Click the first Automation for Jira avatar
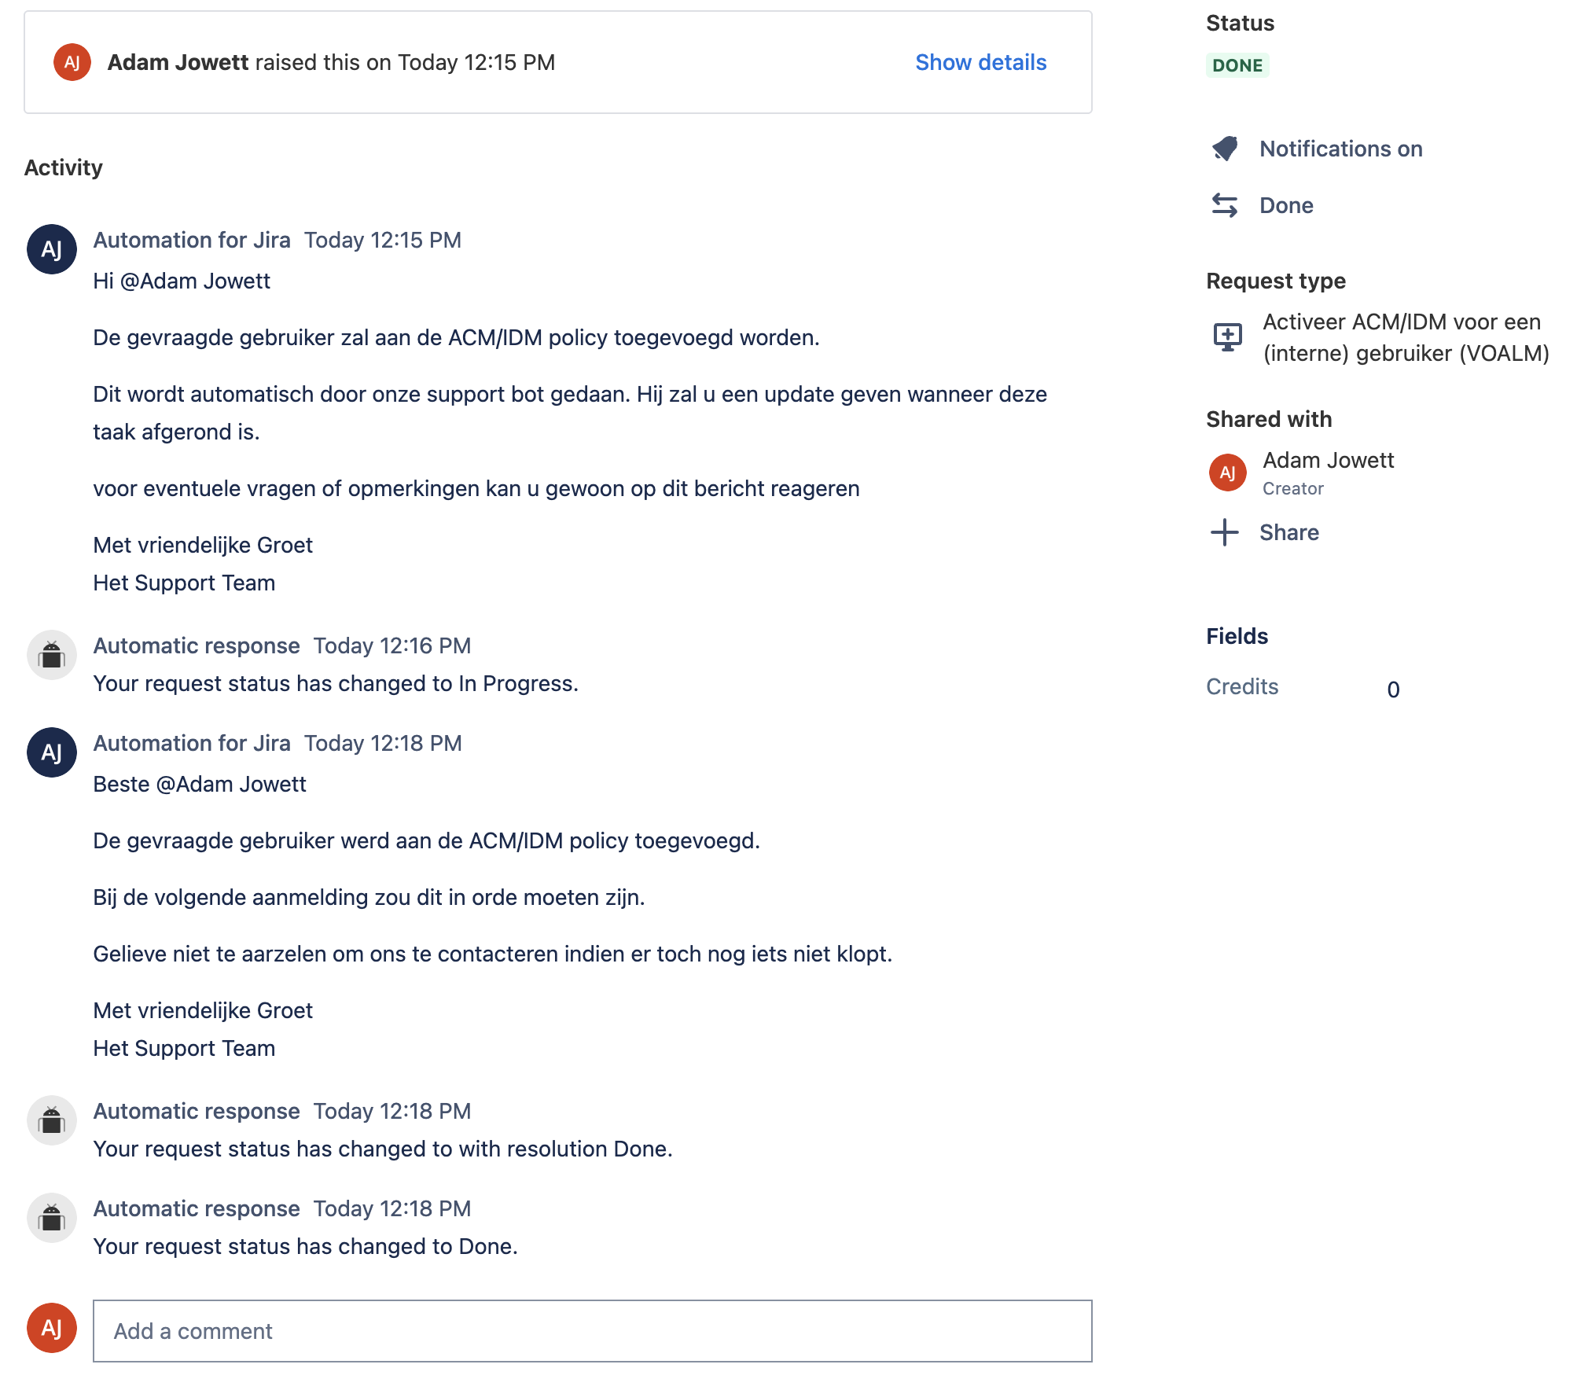The width and height of the screenshot is (1577, 1390). (x=52, y=249)
